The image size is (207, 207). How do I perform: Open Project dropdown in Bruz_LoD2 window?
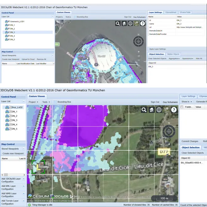pyautogui.click(x=33, y=102)
